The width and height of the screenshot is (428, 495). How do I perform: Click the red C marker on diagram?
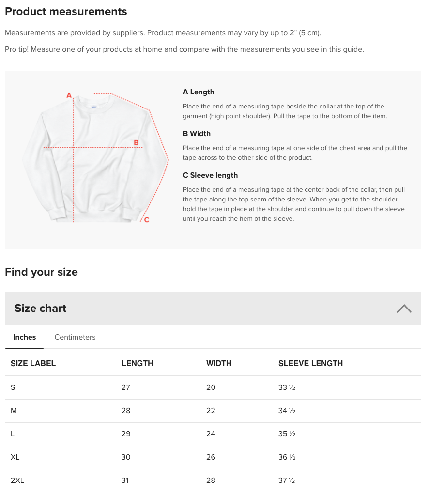(146, 220)
